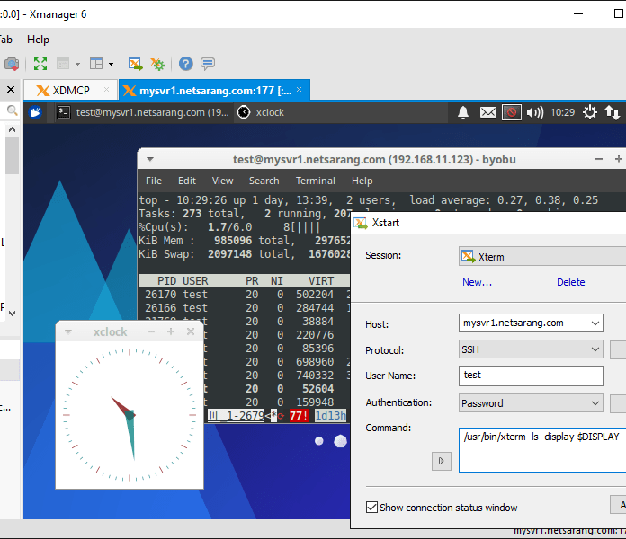Viewport: 626px width, 539px height.
Task: Click the side panel scroll down arrow
Action: (x=12, y=314)
